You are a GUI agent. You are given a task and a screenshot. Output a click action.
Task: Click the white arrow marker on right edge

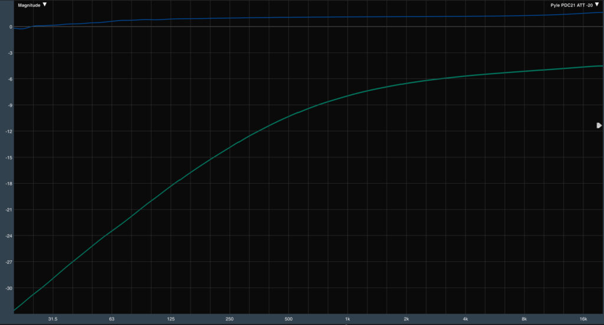(599, 125)
